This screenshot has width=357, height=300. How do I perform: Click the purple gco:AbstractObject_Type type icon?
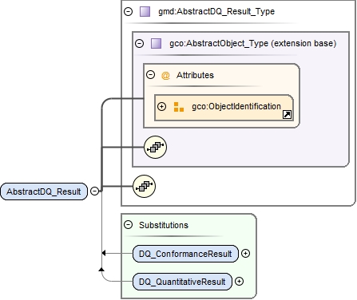tap(156, 43)
